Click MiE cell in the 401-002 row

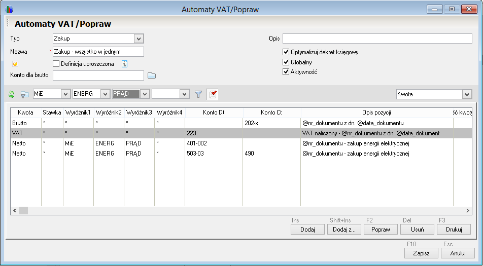[78, 143]
